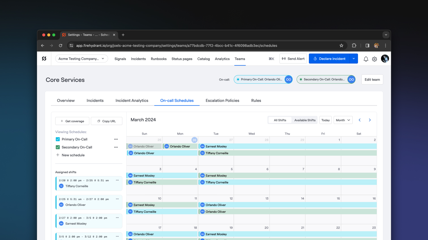This screenshot has width=428, height=240.
Task: Click the FireHydrant logo icon
Action: pyautogui.click(x=44, y=59)
